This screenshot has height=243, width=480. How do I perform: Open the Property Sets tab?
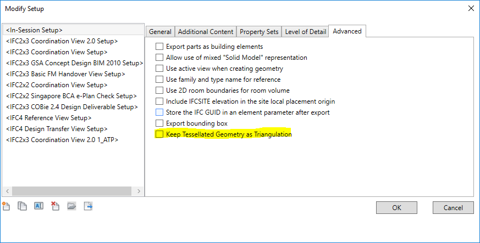point(259,32)
